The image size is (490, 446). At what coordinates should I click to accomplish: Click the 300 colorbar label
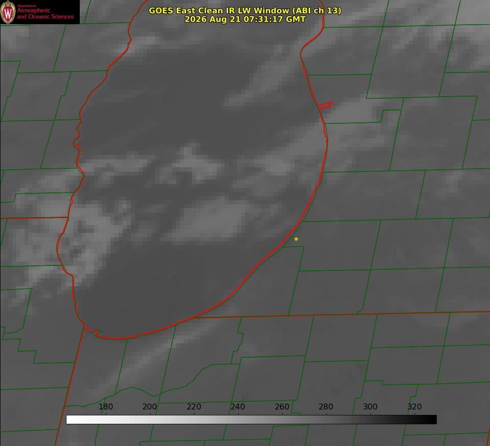370,407
